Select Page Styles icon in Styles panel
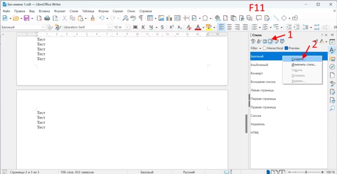337x174 pixels. tap(271, 41)
